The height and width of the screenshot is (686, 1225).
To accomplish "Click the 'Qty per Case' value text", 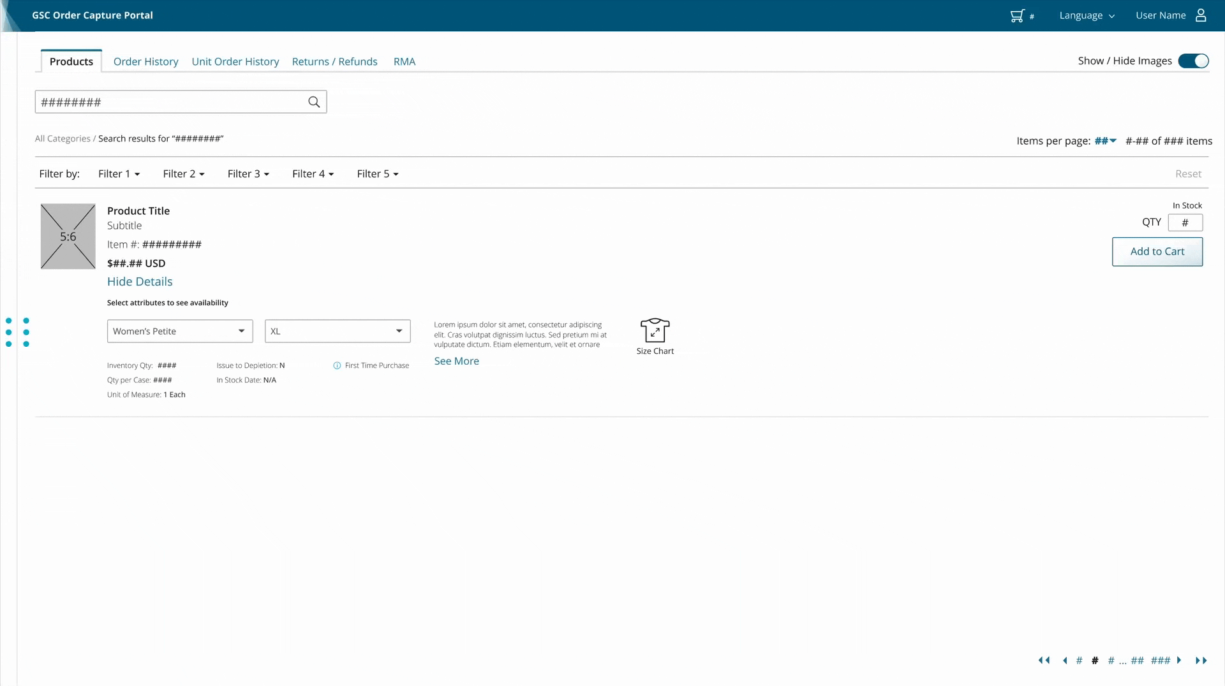I will point(163,380).
